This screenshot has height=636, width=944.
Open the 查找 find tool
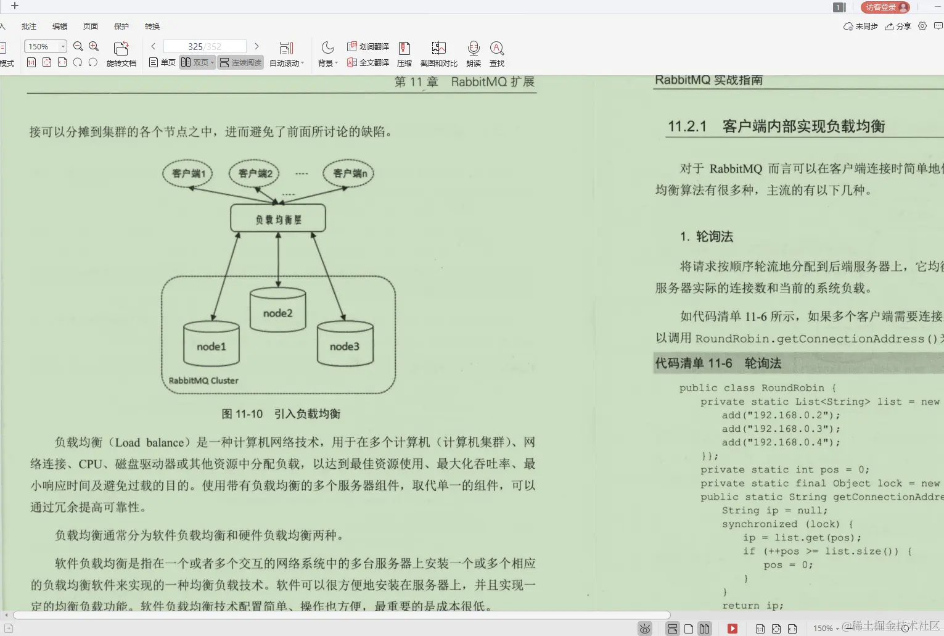(497, 54)
